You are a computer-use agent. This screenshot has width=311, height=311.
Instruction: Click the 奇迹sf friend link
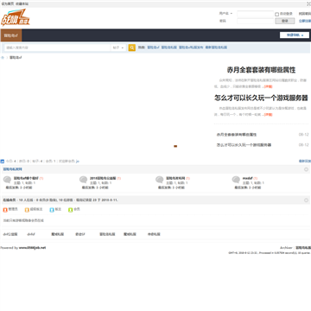point(80,234)
